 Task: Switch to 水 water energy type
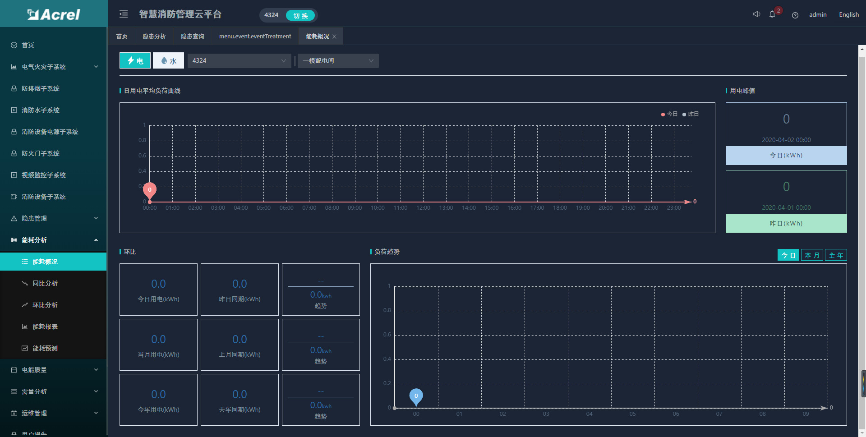[168, 60]
